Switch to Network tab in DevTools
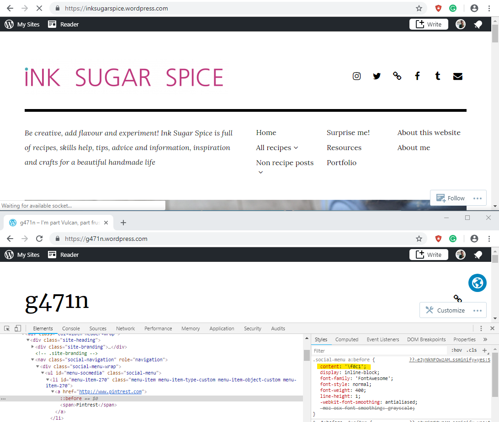Screen dimensions: 499x422 (x=125, y=328)
